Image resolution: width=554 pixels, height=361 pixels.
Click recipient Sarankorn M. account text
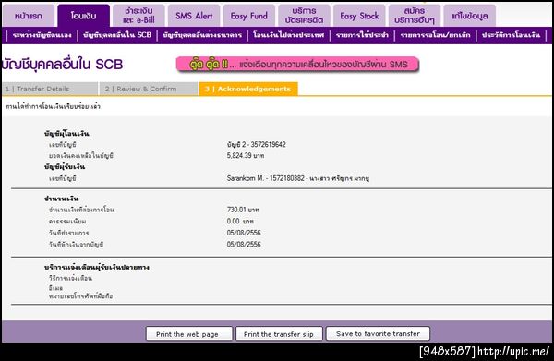click(298, 178)
